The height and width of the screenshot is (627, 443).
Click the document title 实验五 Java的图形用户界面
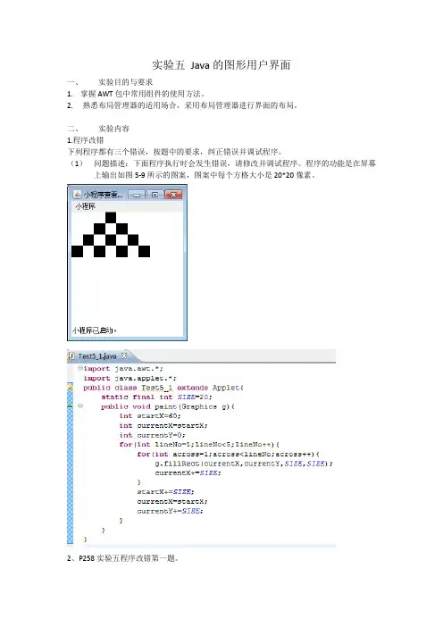point(221,65)
